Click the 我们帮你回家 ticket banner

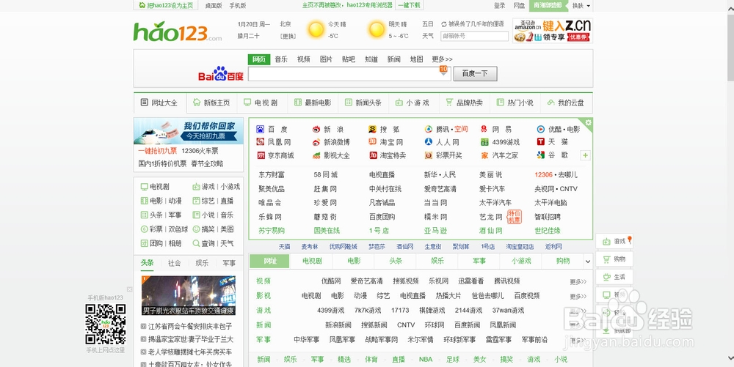tap(188, 130)
